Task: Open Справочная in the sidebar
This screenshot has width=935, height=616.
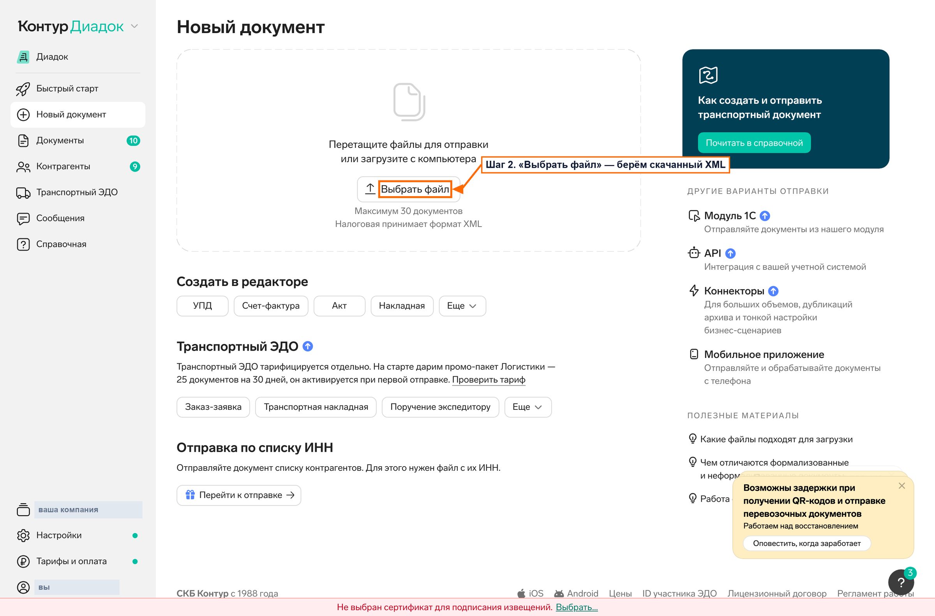Action: pos(78,244)
